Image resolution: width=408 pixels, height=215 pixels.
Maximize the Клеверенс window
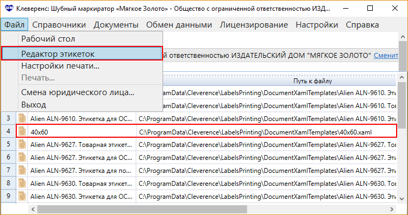click(370, 8)
